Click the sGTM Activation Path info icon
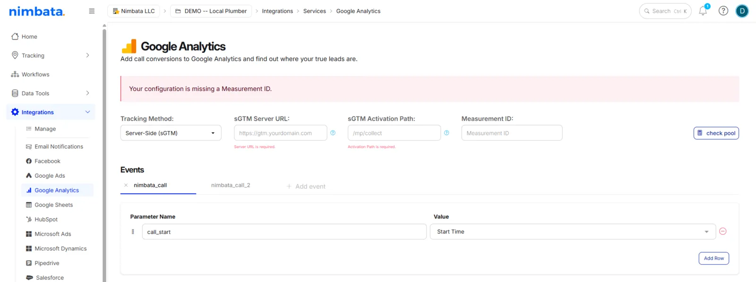Screen dimensions: 756x282 [447, 133]
